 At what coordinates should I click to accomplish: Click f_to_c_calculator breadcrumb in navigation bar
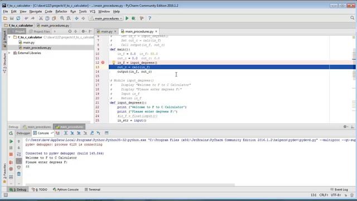[18, 26]
